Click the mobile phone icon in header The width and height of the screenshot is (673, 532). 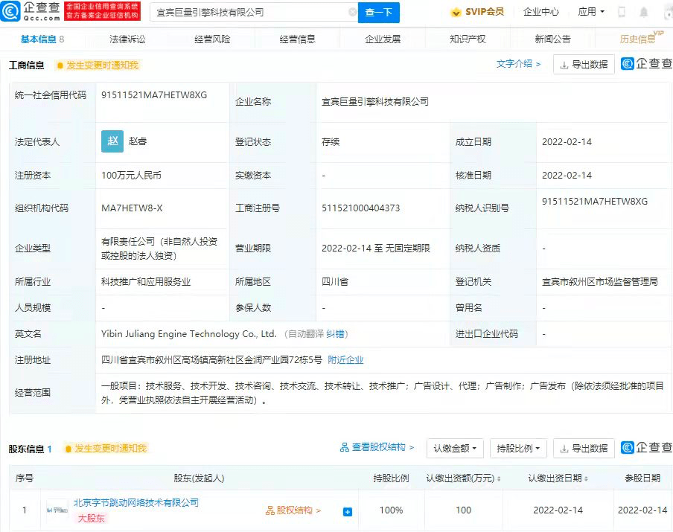click(x=622, y=12)
